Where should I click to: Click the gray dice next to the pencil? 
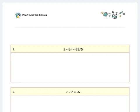coord(124,14)
